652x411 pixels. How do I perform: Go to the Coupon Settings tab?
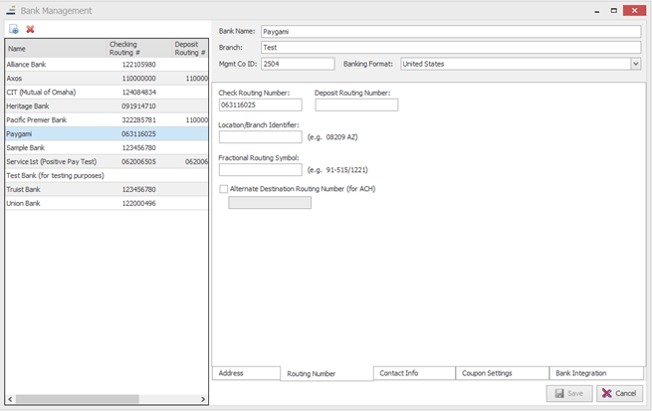[x=502, y=373]
